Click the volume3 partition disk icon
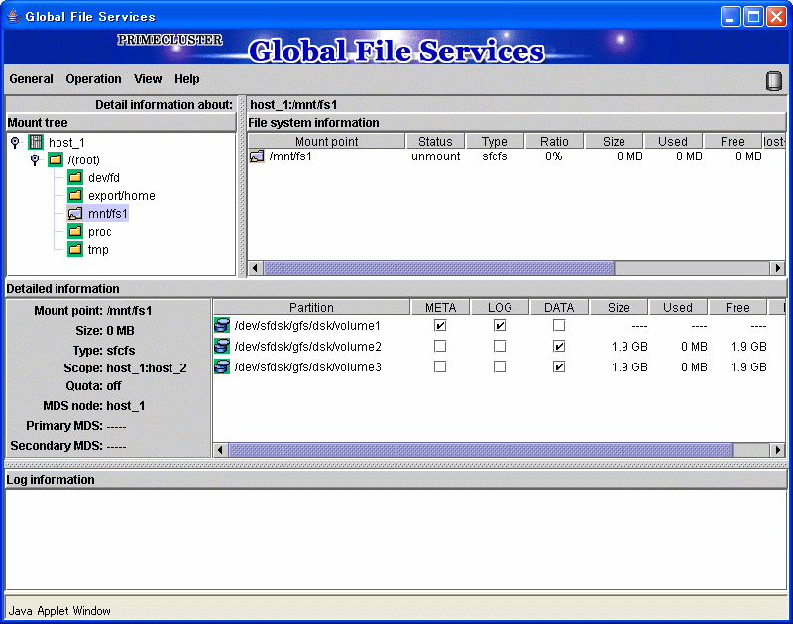The width and height of the screenshot is (793, 624). click(222, 366)
